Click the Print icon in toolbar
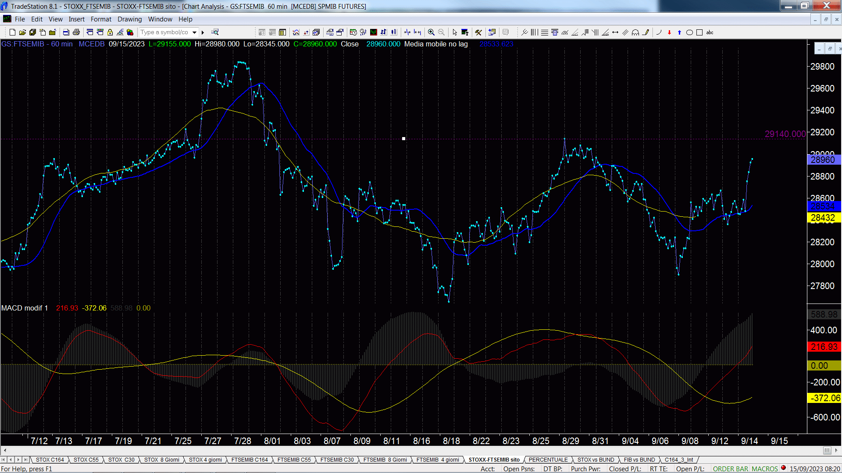The height and width of the screenshot is (473, 842). tap(76, 32)
